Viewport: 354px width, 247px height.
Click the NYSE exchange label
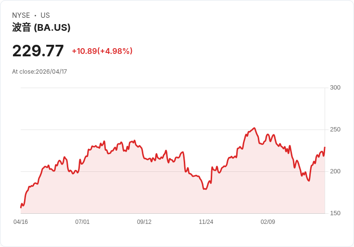pos(21,15)
